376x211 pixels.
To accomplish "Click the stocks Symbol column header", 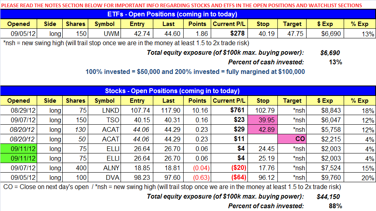I will point(105,101).
